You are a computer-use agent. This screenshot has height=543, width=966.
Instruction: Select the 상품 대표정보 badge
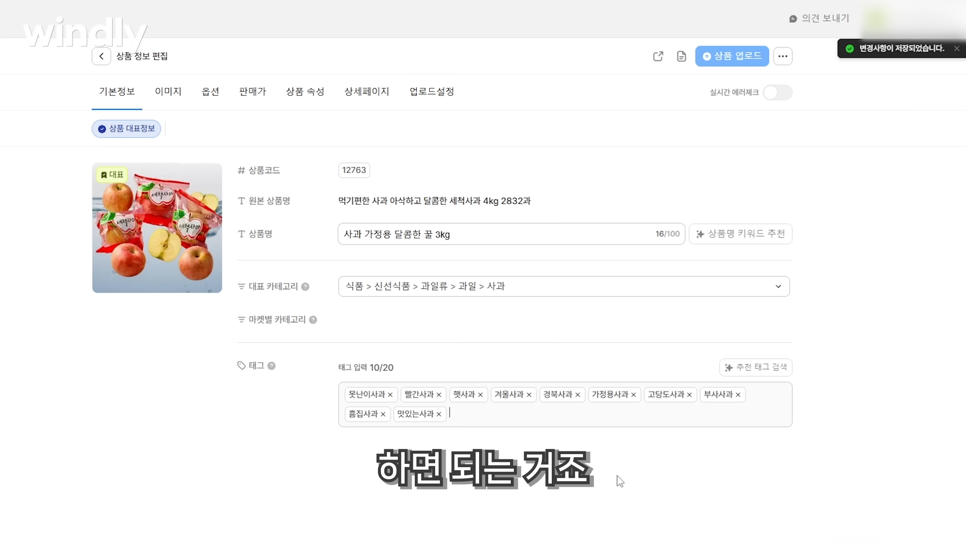(x=126, y=128)
